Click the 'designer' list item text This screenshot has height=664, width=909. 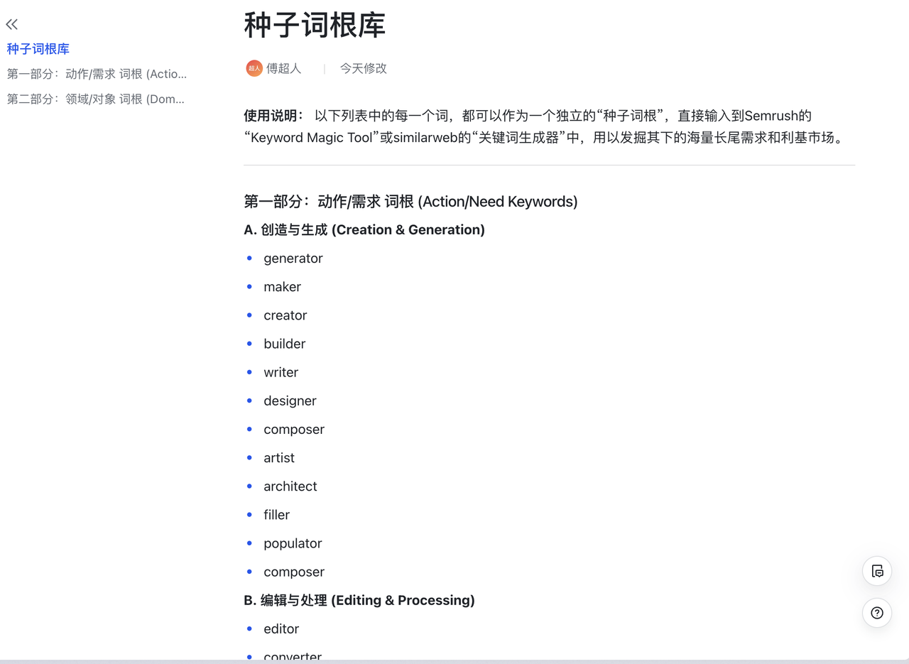point(290,401)
